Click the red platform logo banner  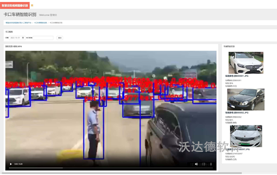[x=15, y=5]
